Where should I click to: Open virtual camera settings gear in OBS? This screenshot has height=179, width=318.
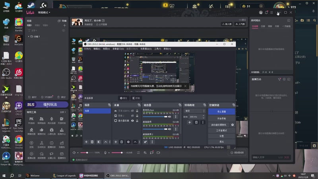(233, 125)
